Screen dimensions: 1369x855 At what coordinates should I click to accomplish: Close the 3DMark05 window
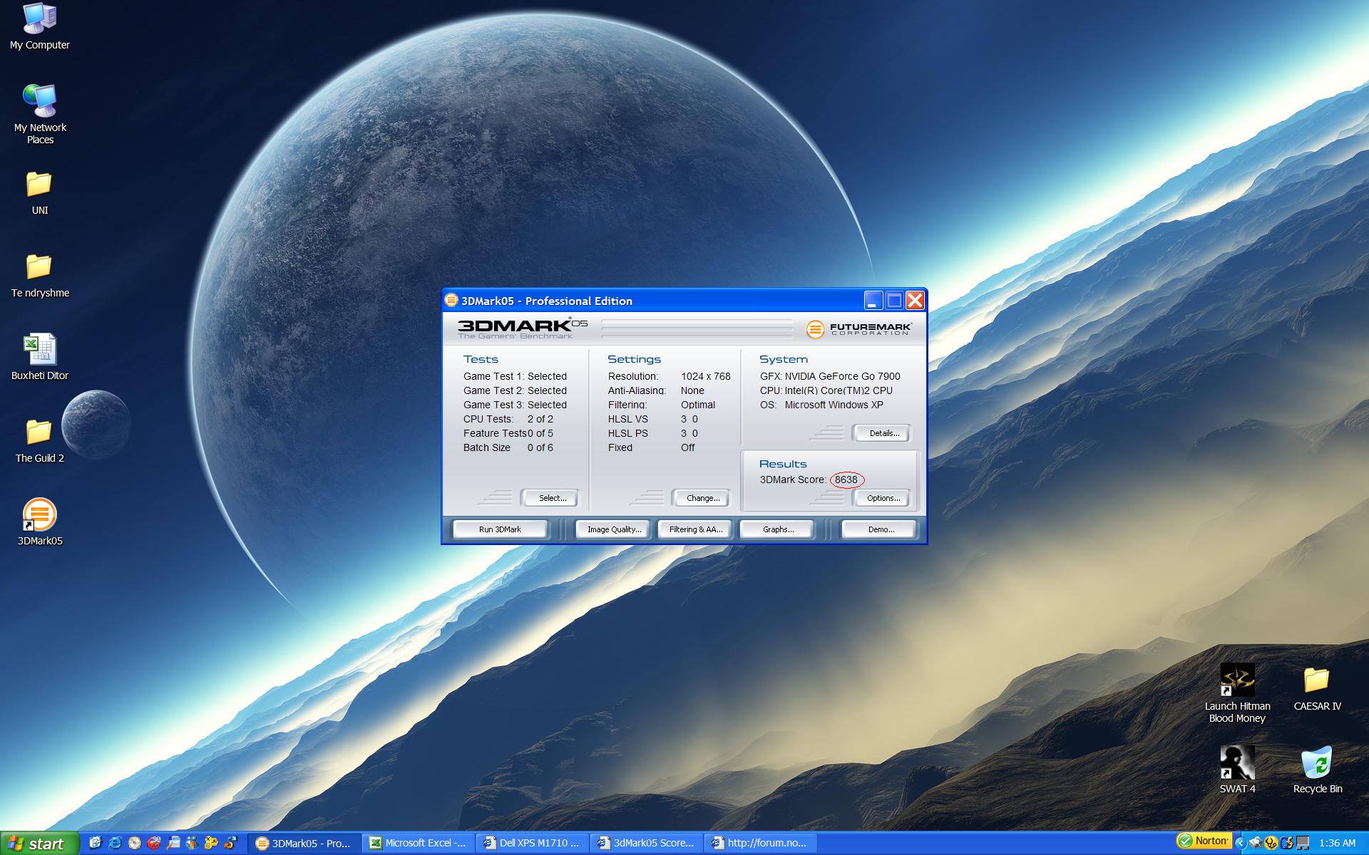coord(915,301)
